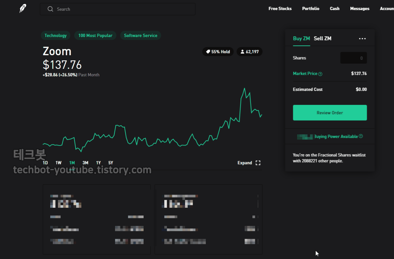Click the Zoom price chart line
394x259 pixels.
(152, 120)
